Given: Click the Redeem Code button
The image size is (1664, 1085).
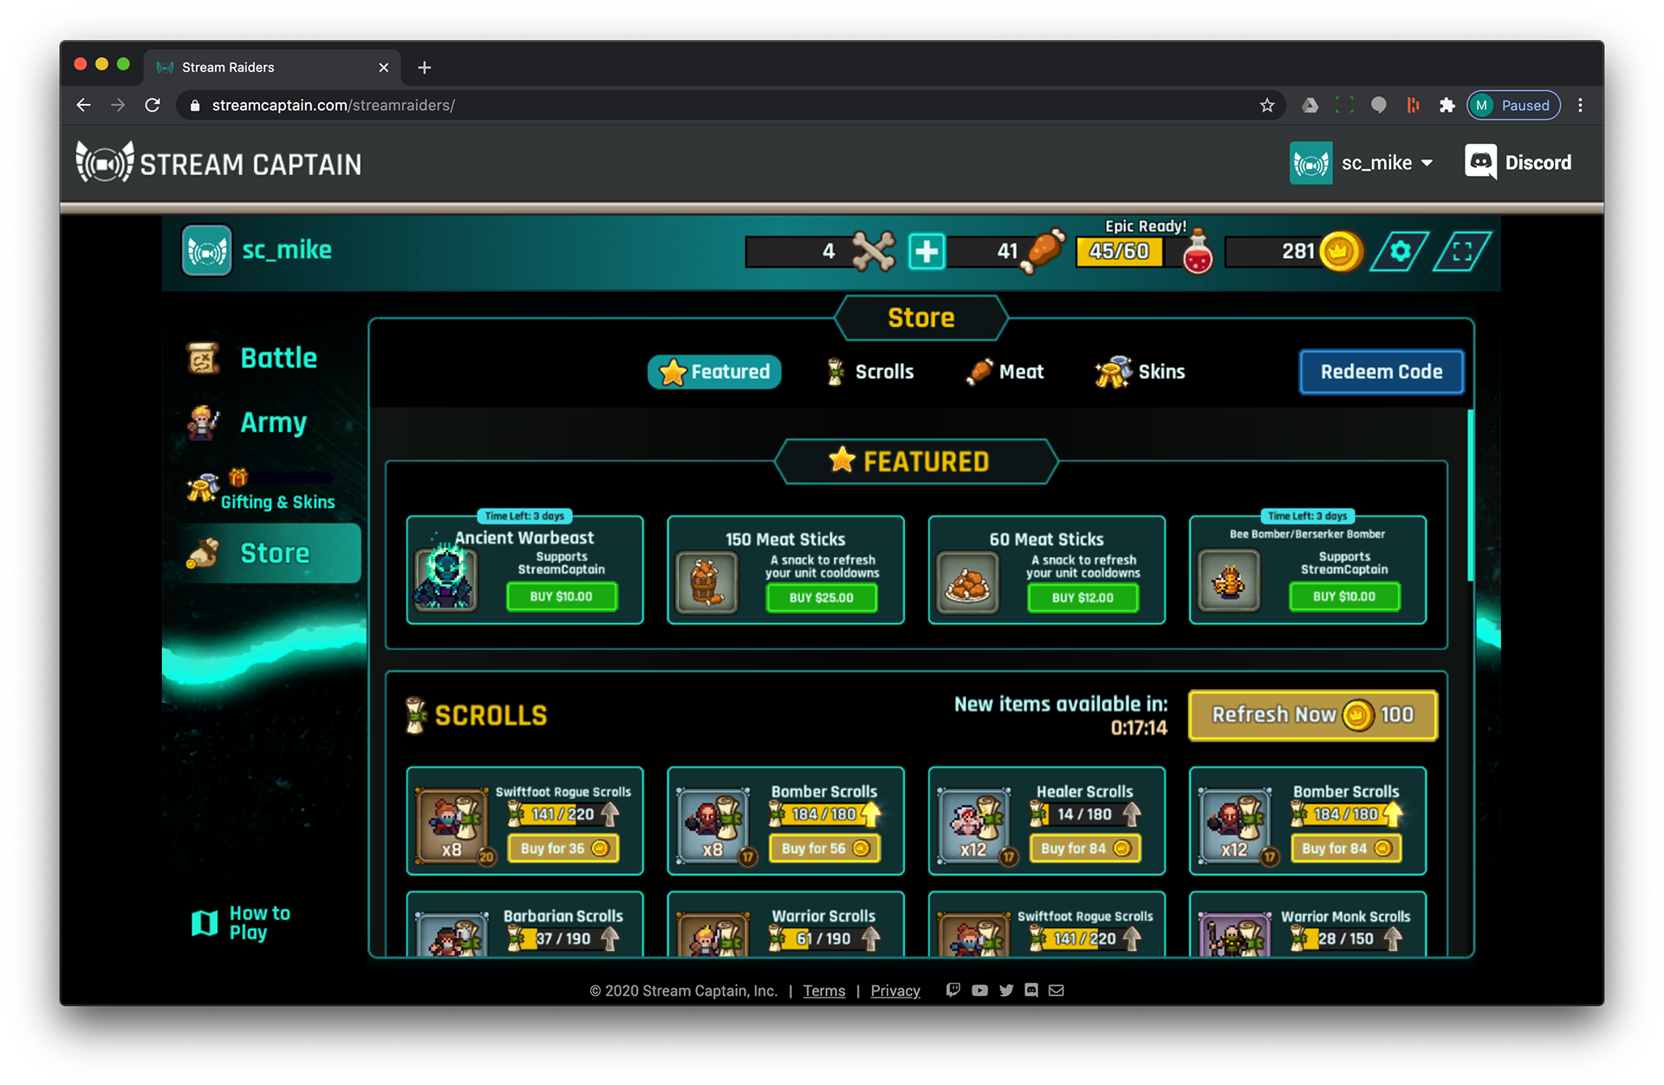Looking at the screenshot, I should click(x=1381, y=372).
